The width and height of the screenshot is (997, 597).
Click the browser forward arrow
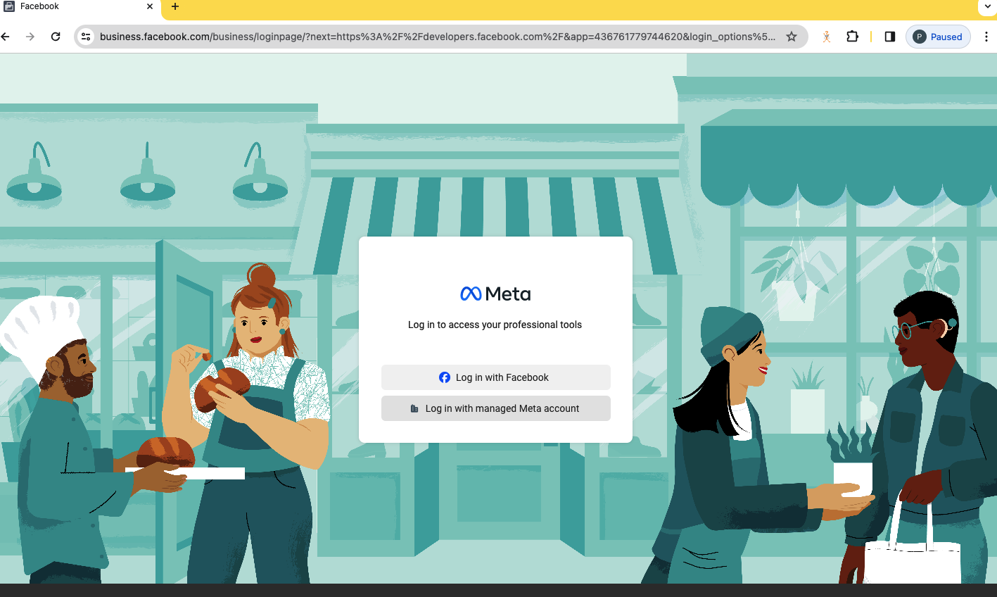coord(30,37)
